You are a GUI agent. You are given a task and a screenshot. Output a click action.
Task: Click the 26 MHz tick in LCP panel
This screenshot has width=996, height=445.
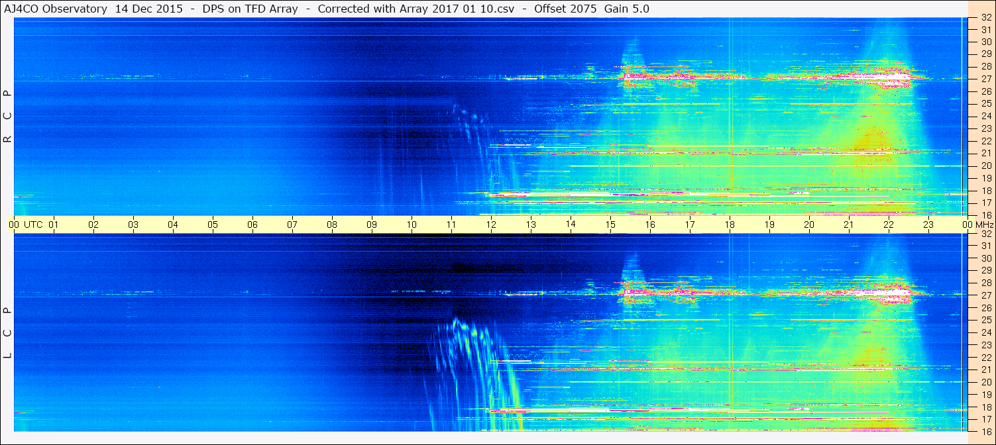(x=985, y=308)
